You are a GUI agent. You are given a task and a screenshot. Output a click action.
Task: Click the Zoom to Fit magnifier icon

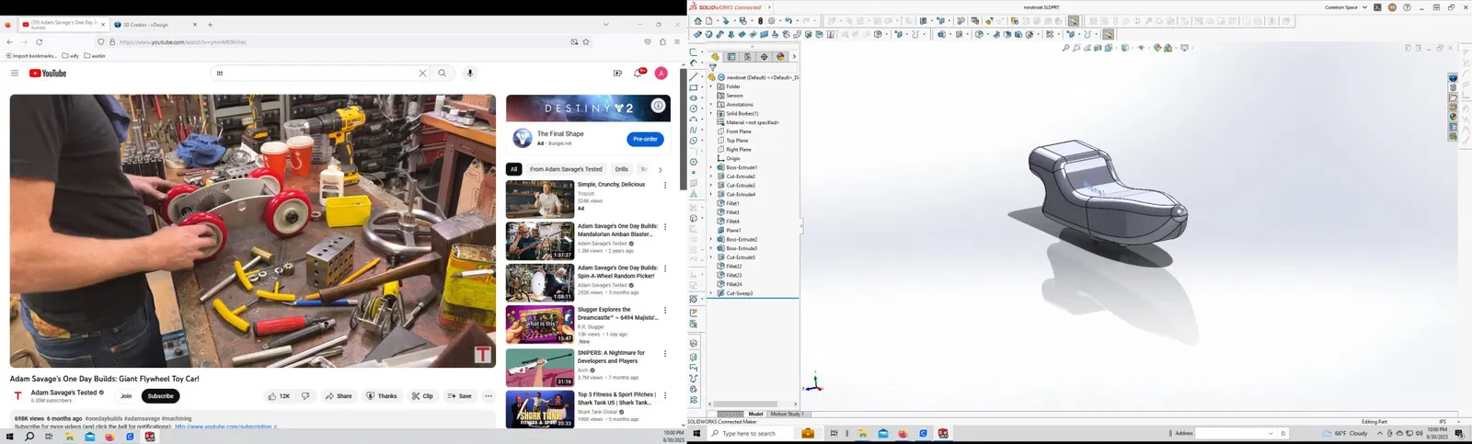pyautogui.click(x=1066, y=48)
